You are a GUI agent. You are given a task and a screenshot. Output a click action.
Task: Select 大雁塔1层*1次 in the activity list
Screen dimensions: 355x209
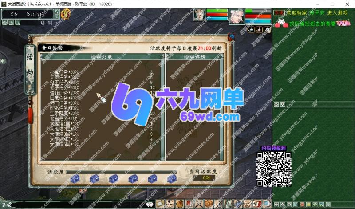65,124
